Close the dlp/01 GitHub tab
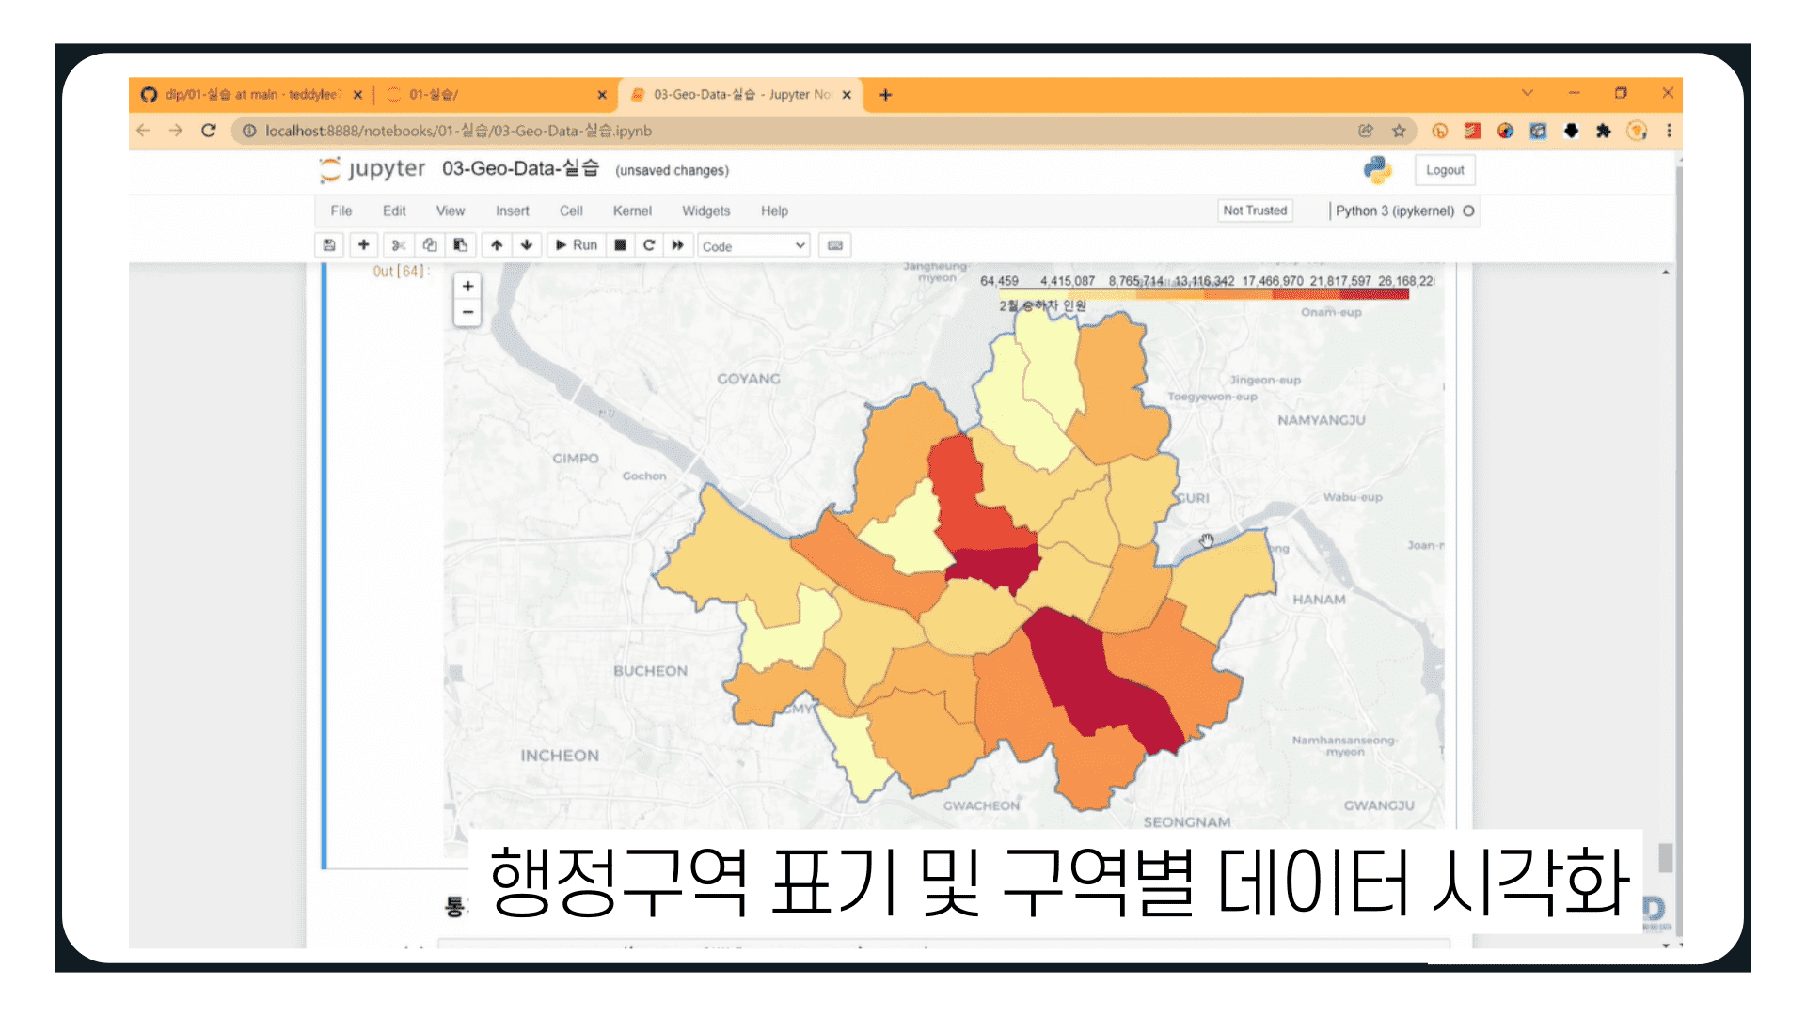Image resolution: width=1806 pixels, height=1015 pixels. (357, 94)
